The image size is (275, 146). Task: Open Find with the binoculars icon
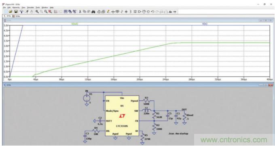tap(93, 12)
